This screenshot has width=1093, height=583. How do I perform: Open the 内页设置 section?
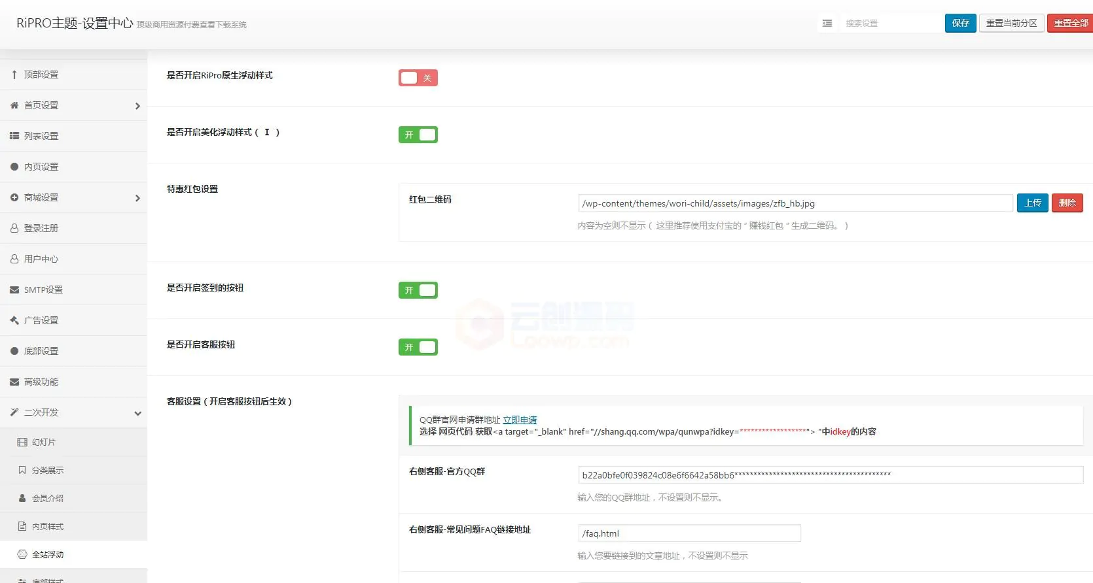coord(73,167)
